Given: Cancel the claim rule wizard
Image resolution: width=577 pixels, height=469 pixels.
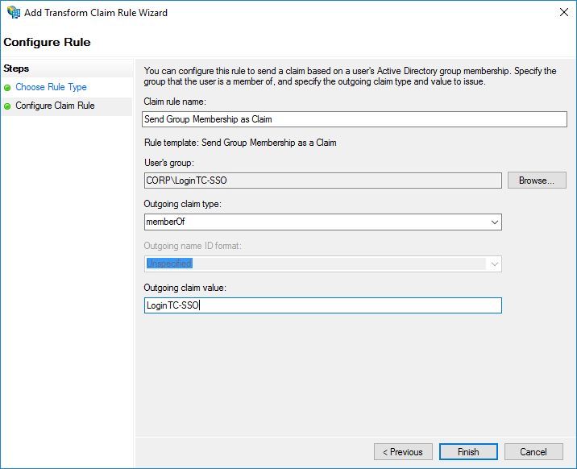Looking at the screenshot, I should pos(533,452).
